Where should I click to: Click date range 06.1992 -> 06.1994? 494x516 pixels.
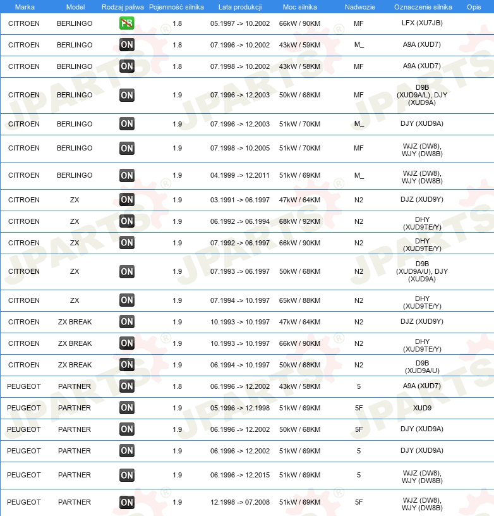coord(240,221)
